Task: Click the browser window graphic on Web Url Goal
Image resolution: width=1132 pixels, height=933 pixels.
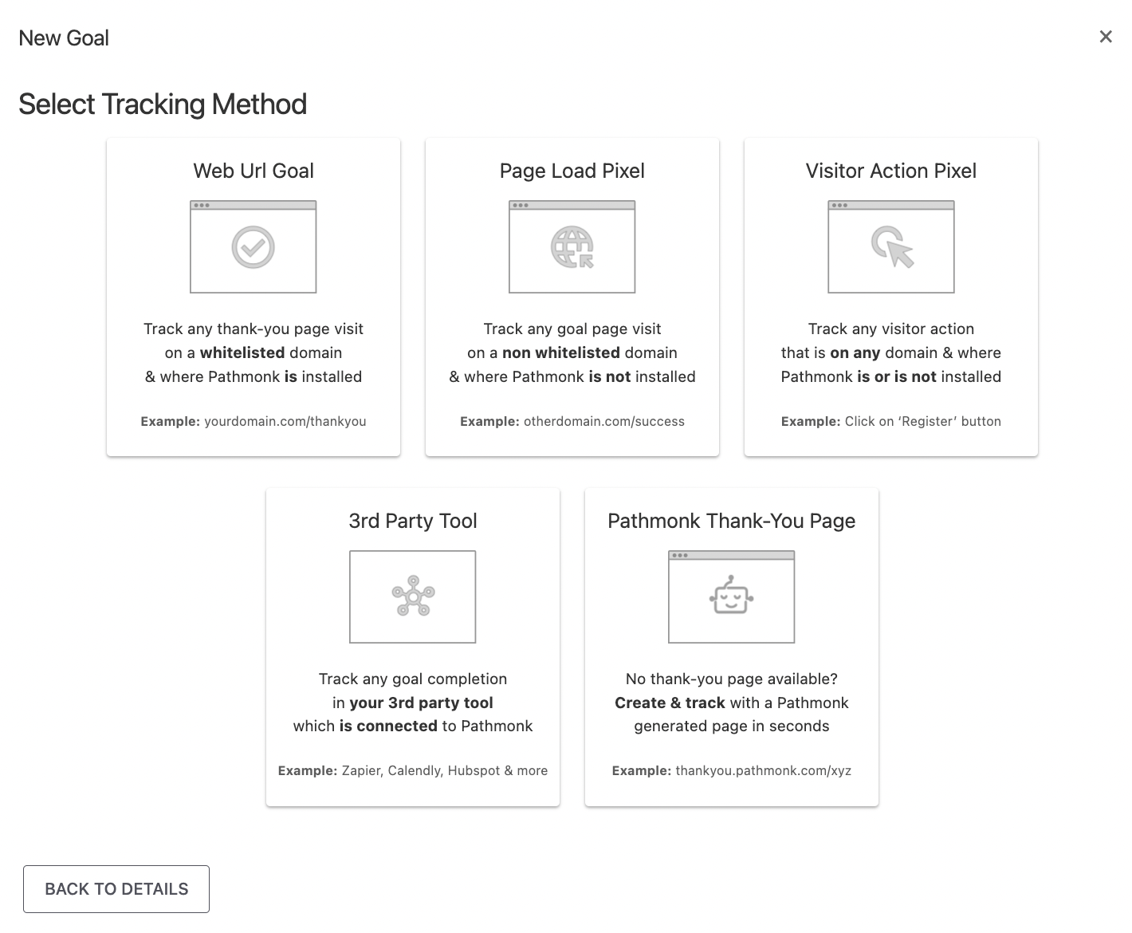Action: point(253,246)
